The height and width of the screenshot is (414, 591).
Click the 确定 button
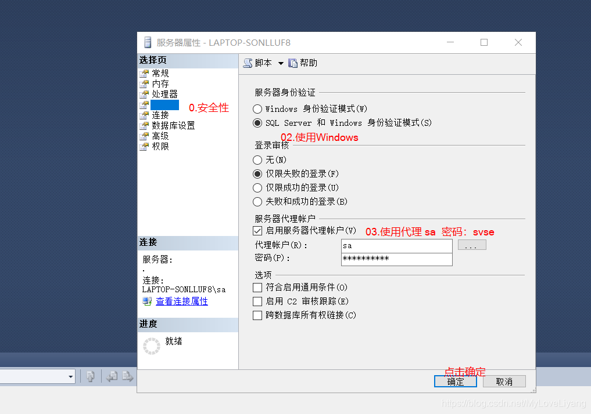tap(456, 382)
